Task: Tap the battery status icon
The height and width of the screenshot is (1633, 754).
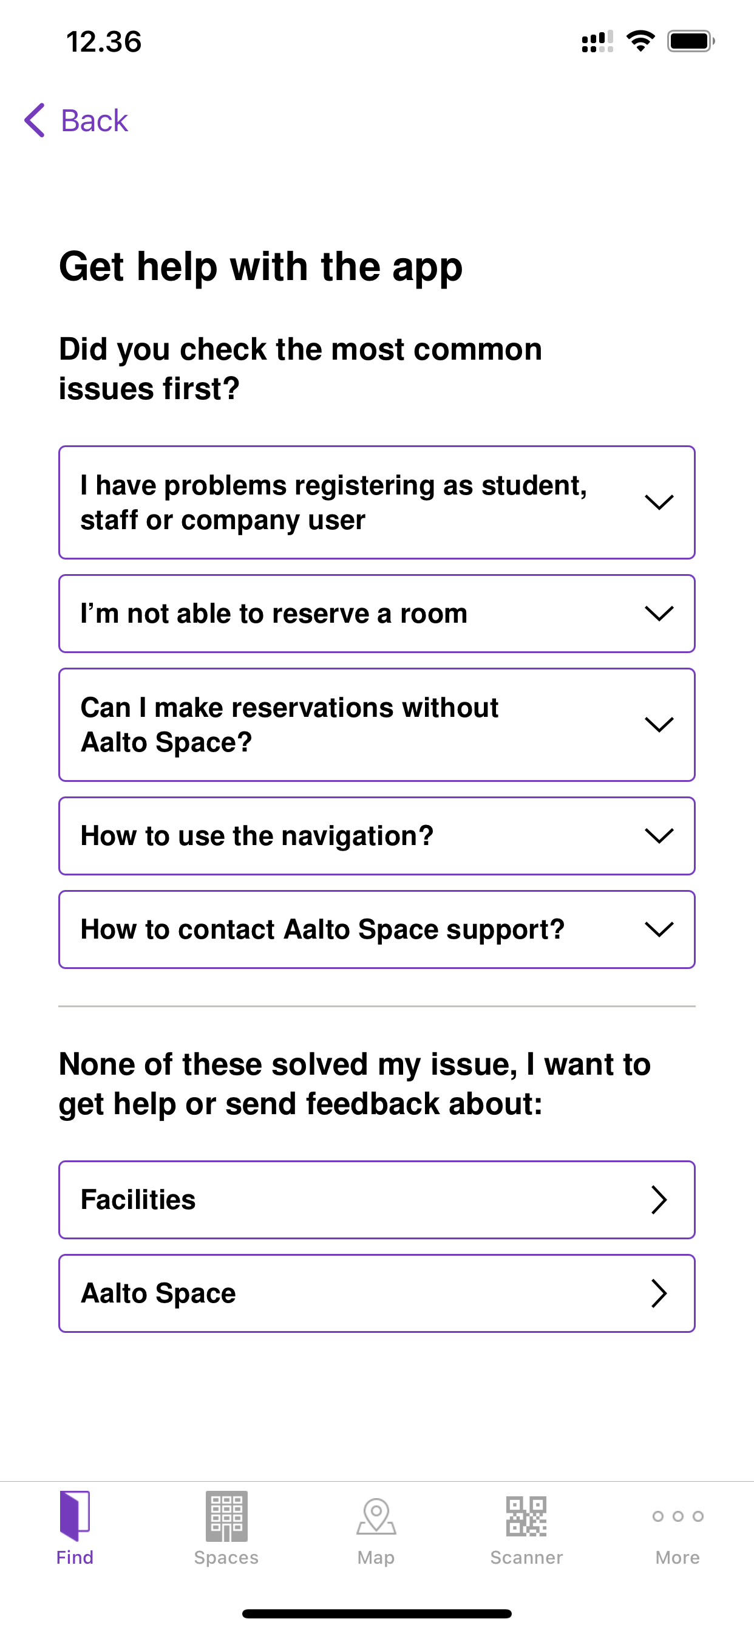Action: (x=690, y=41)
